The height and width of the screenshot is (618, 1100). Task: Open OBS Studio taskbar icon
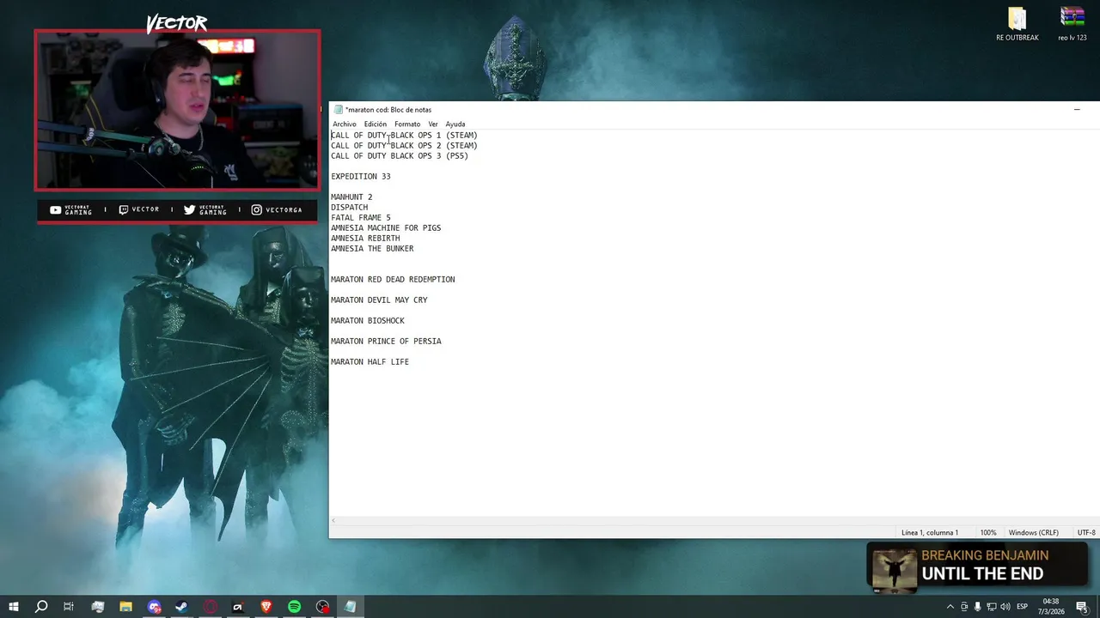click(x=322, y=607)
